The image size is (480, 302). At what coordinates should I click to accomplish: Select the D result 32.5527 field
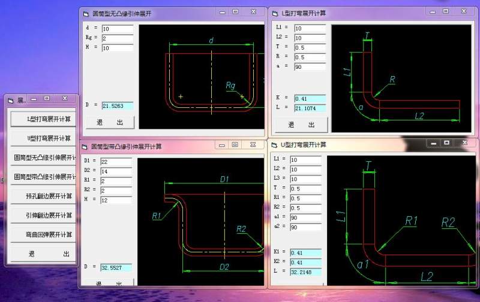(x=116, y=268)
